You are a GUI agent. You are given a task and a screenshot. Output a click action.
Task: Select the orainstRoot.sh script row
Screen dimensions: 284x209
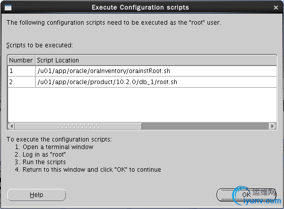[142, 71]
